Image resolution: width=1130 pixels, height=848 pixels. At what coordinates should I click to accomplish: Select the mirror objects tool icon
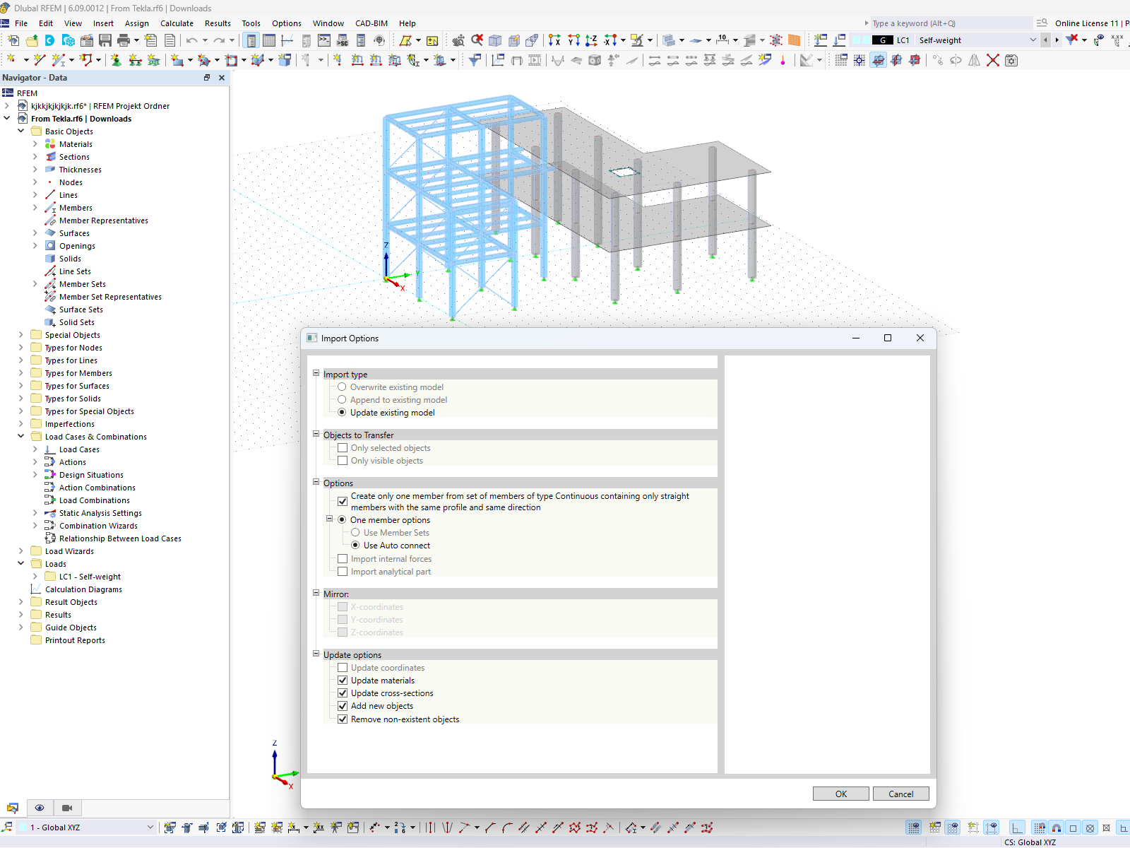tap(974, 61)
